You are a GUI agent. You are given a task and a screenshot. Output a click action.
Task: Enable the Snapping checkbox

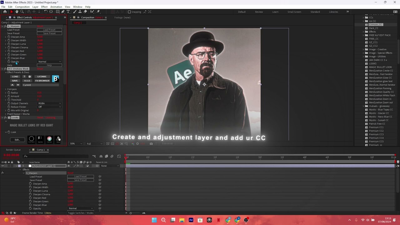[129, 12]
